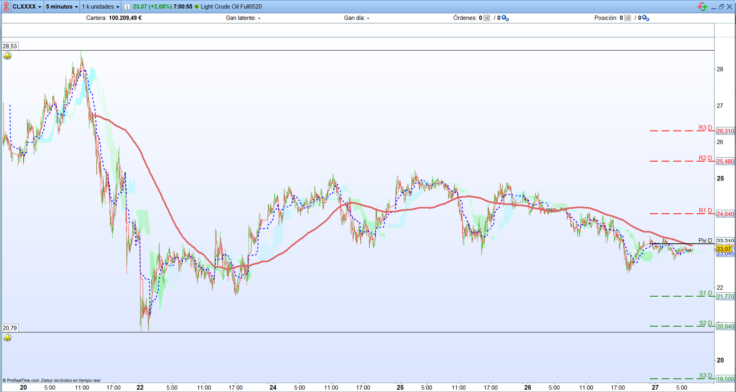
Task: Click the Piv D pivot label
Action: [705, 241]
